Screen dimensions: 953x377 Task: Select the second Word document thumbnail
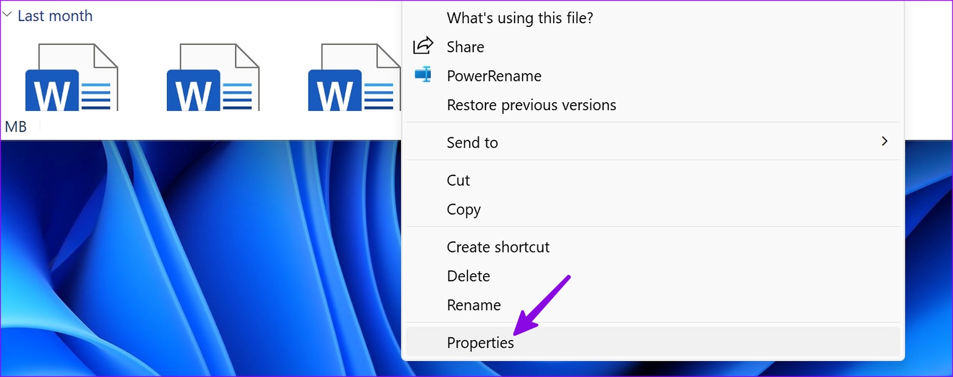click(x=213, y=77)
